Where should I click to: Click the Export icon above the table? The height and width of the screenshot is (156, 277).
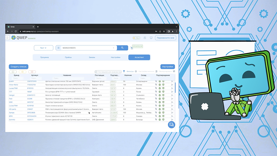156,71
